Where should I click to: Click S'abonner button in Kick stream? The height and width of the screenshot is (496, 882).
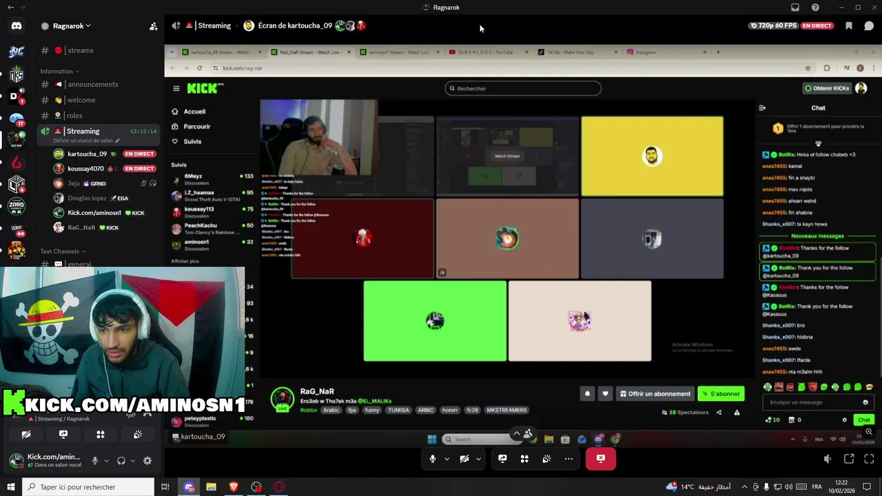pyautogui.click(x=721, y=394)
